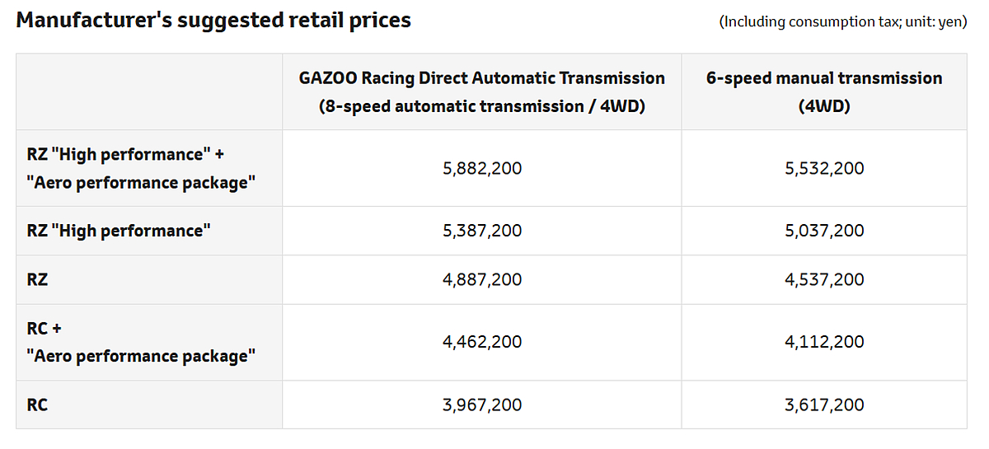
Task: Click the Manufacturer's suggested retail prices heading
Action: (x=213, y=21)
